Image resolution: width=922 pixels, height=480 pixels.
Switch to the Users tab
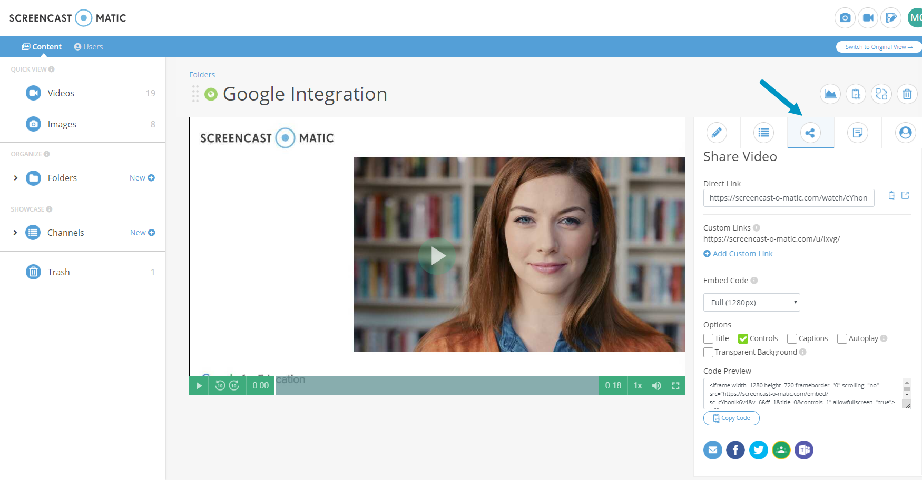click(x=89, y=47)
